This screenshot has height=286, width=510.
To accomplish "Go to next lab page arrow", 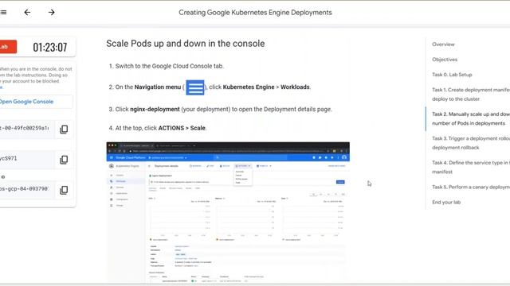I will pos(51,13).
